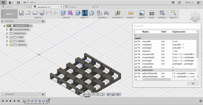The height and width of the screenshot is (105, 203).
Task: Open the CREATE menu dropdown
Action: (x=66, y=18)
